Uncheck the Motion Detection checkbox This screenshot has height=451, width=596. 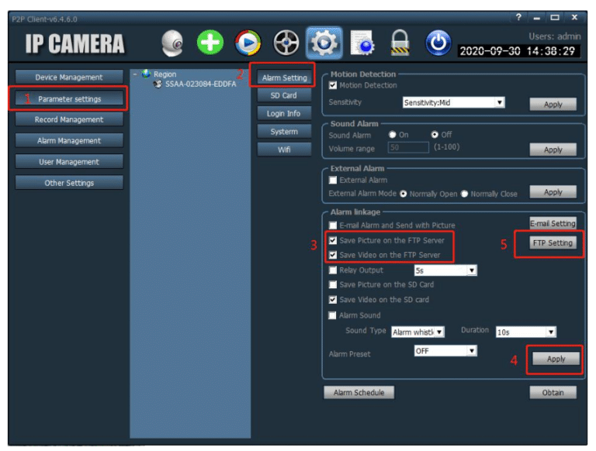pos(333,85)
